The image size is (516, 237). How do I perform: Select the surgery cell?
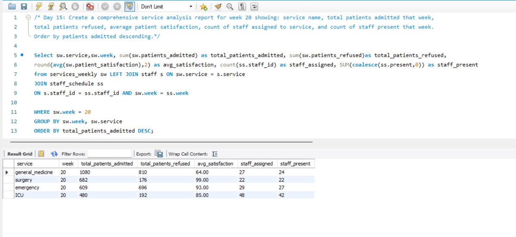click(x=36, y=180)
